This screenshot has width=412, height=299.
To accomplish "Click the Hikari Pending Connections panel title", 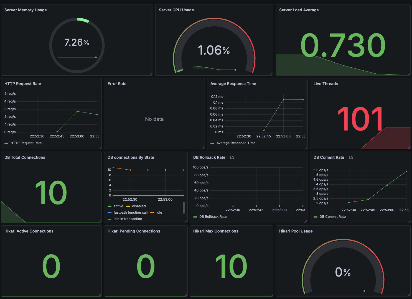I will click(134, 231).
